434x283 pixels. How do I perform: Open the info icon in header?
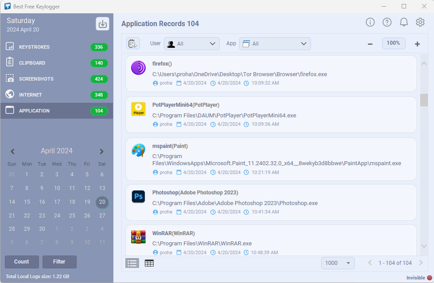(370, 22)
